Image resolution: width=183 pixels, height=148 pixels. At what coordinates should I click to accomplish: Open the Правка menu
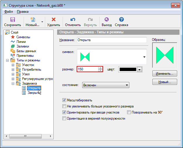23,12
